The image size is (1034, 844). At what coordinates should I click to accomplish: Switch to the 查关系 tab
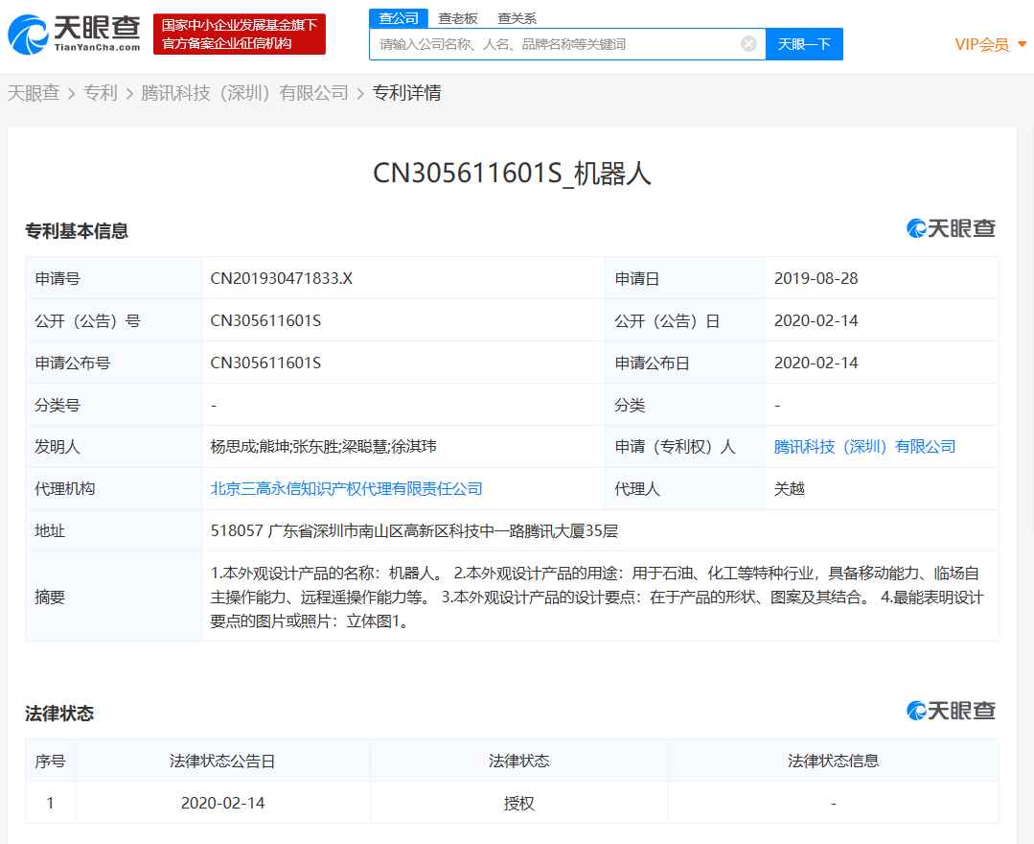pos(517,18)
